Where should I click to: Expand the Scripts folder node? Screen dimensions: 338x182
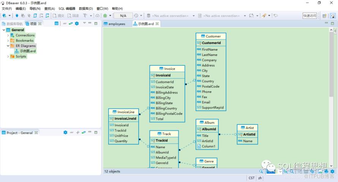8,56
